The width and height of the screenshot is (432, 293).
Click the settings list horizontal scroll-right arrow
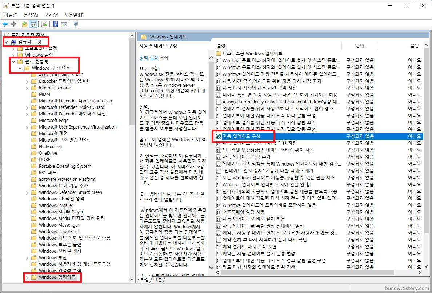pyautogui.click(x=420, y=272)
